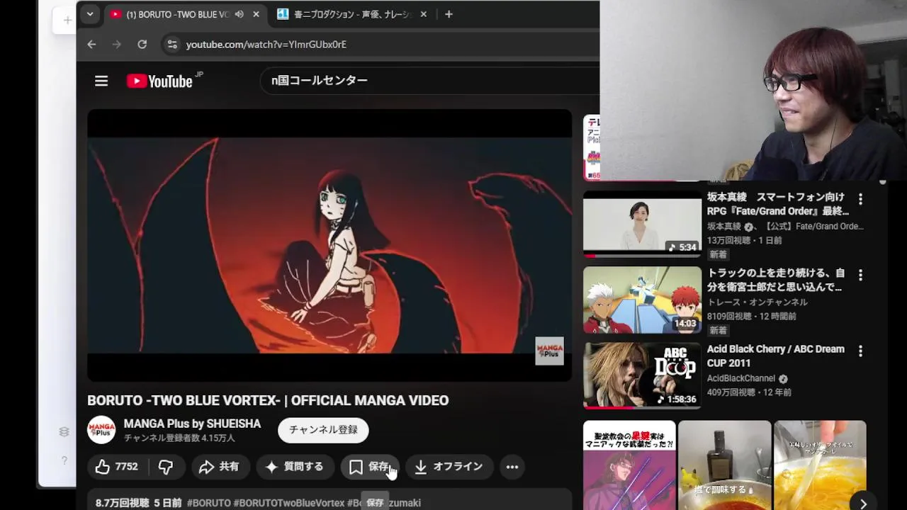This screenshot has width=907, height=510.
Task: Click the MANGA Plus watermark in video
Action: [549, 351]
